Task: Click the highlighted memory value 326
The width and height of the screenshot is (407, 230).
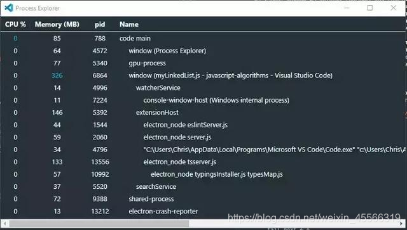Action: pyautogui.click(x=57, y=75)
